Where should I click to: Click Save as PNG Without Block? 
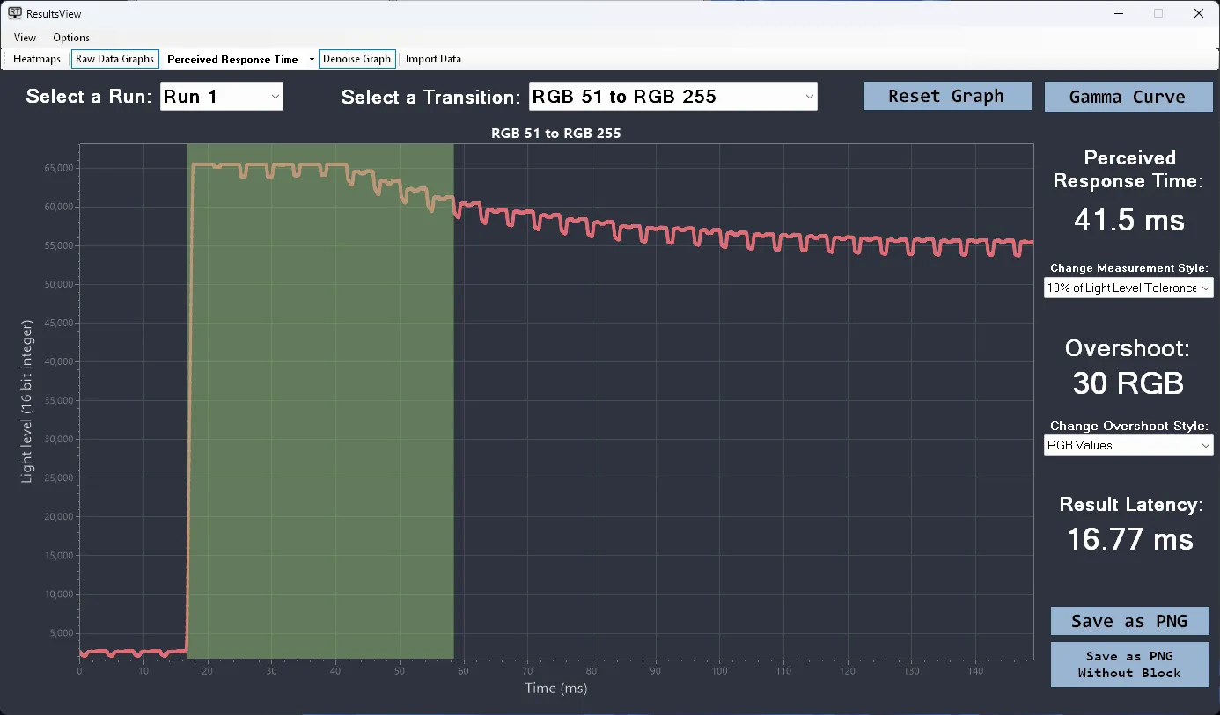coord(1129,665)
